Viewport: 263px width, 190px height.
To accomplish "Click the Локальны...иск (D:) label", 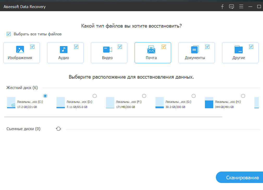I will [79, 102].
